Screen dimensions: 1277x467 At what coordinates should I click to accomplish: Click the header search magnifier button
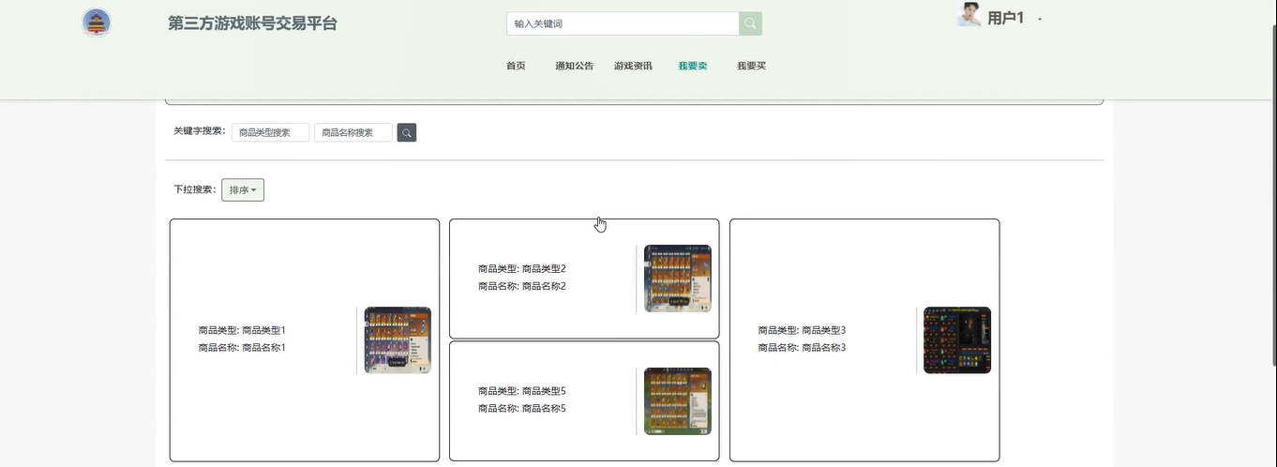click(750, 23)
